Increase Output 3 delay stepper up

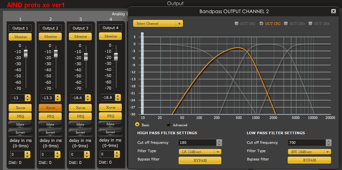[87, 153]
